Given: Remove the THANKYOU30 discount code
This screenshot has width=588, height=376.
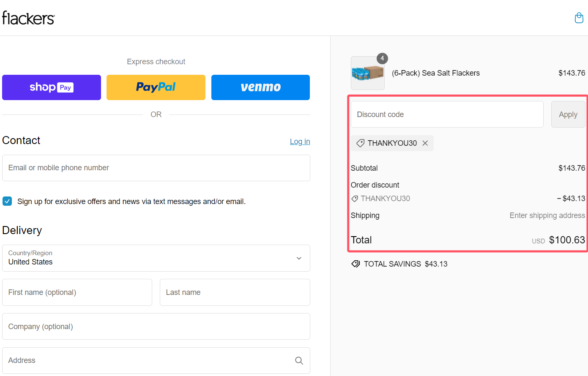Looking at the screenshot, I should coord(425,143).
